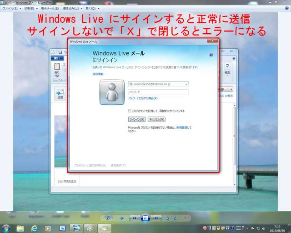This screenshot has height=233, width=291.
Task: Click the 送信 send icon in the mail window
Action: pos(60,92)
